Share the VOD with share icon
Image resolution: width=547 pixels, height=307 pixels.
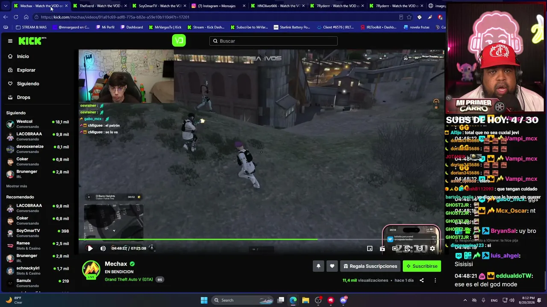click(x=421, y=280)
